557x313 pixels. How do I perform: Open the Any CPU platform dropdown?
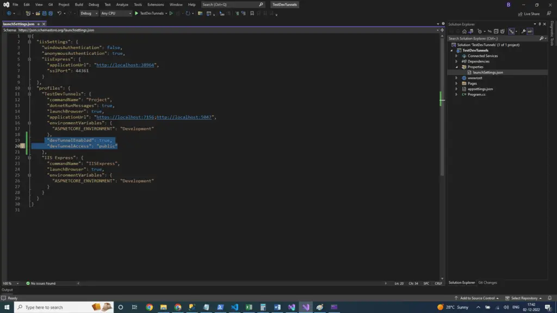coord(116,14)
